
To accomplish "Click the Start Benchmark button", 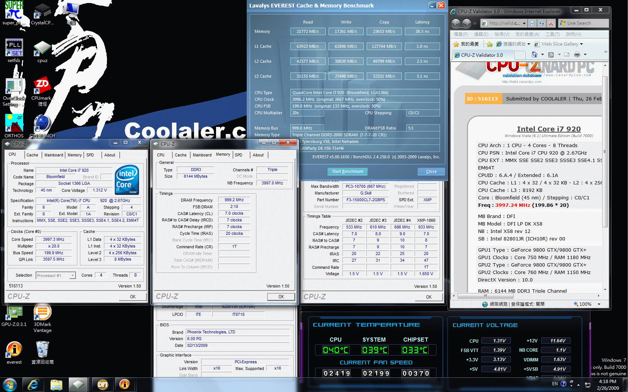I will pyautogui.click(x=347, y=171).
